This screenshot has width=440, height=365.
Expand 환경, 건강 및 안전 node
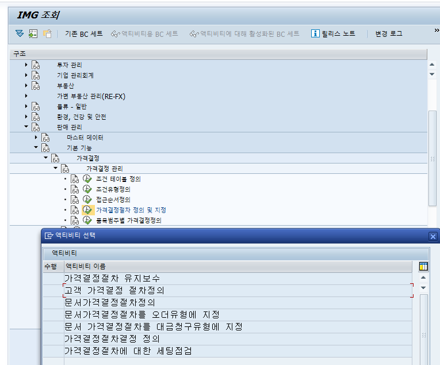tap(26, 117)
